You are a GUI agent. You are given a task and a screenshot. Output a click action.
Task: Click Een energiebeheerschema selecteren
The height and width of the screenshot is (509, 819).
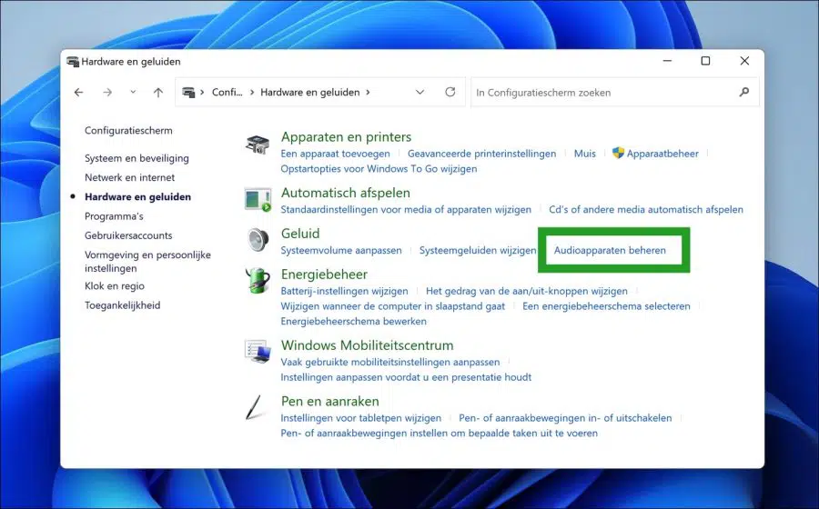[606, 305]
